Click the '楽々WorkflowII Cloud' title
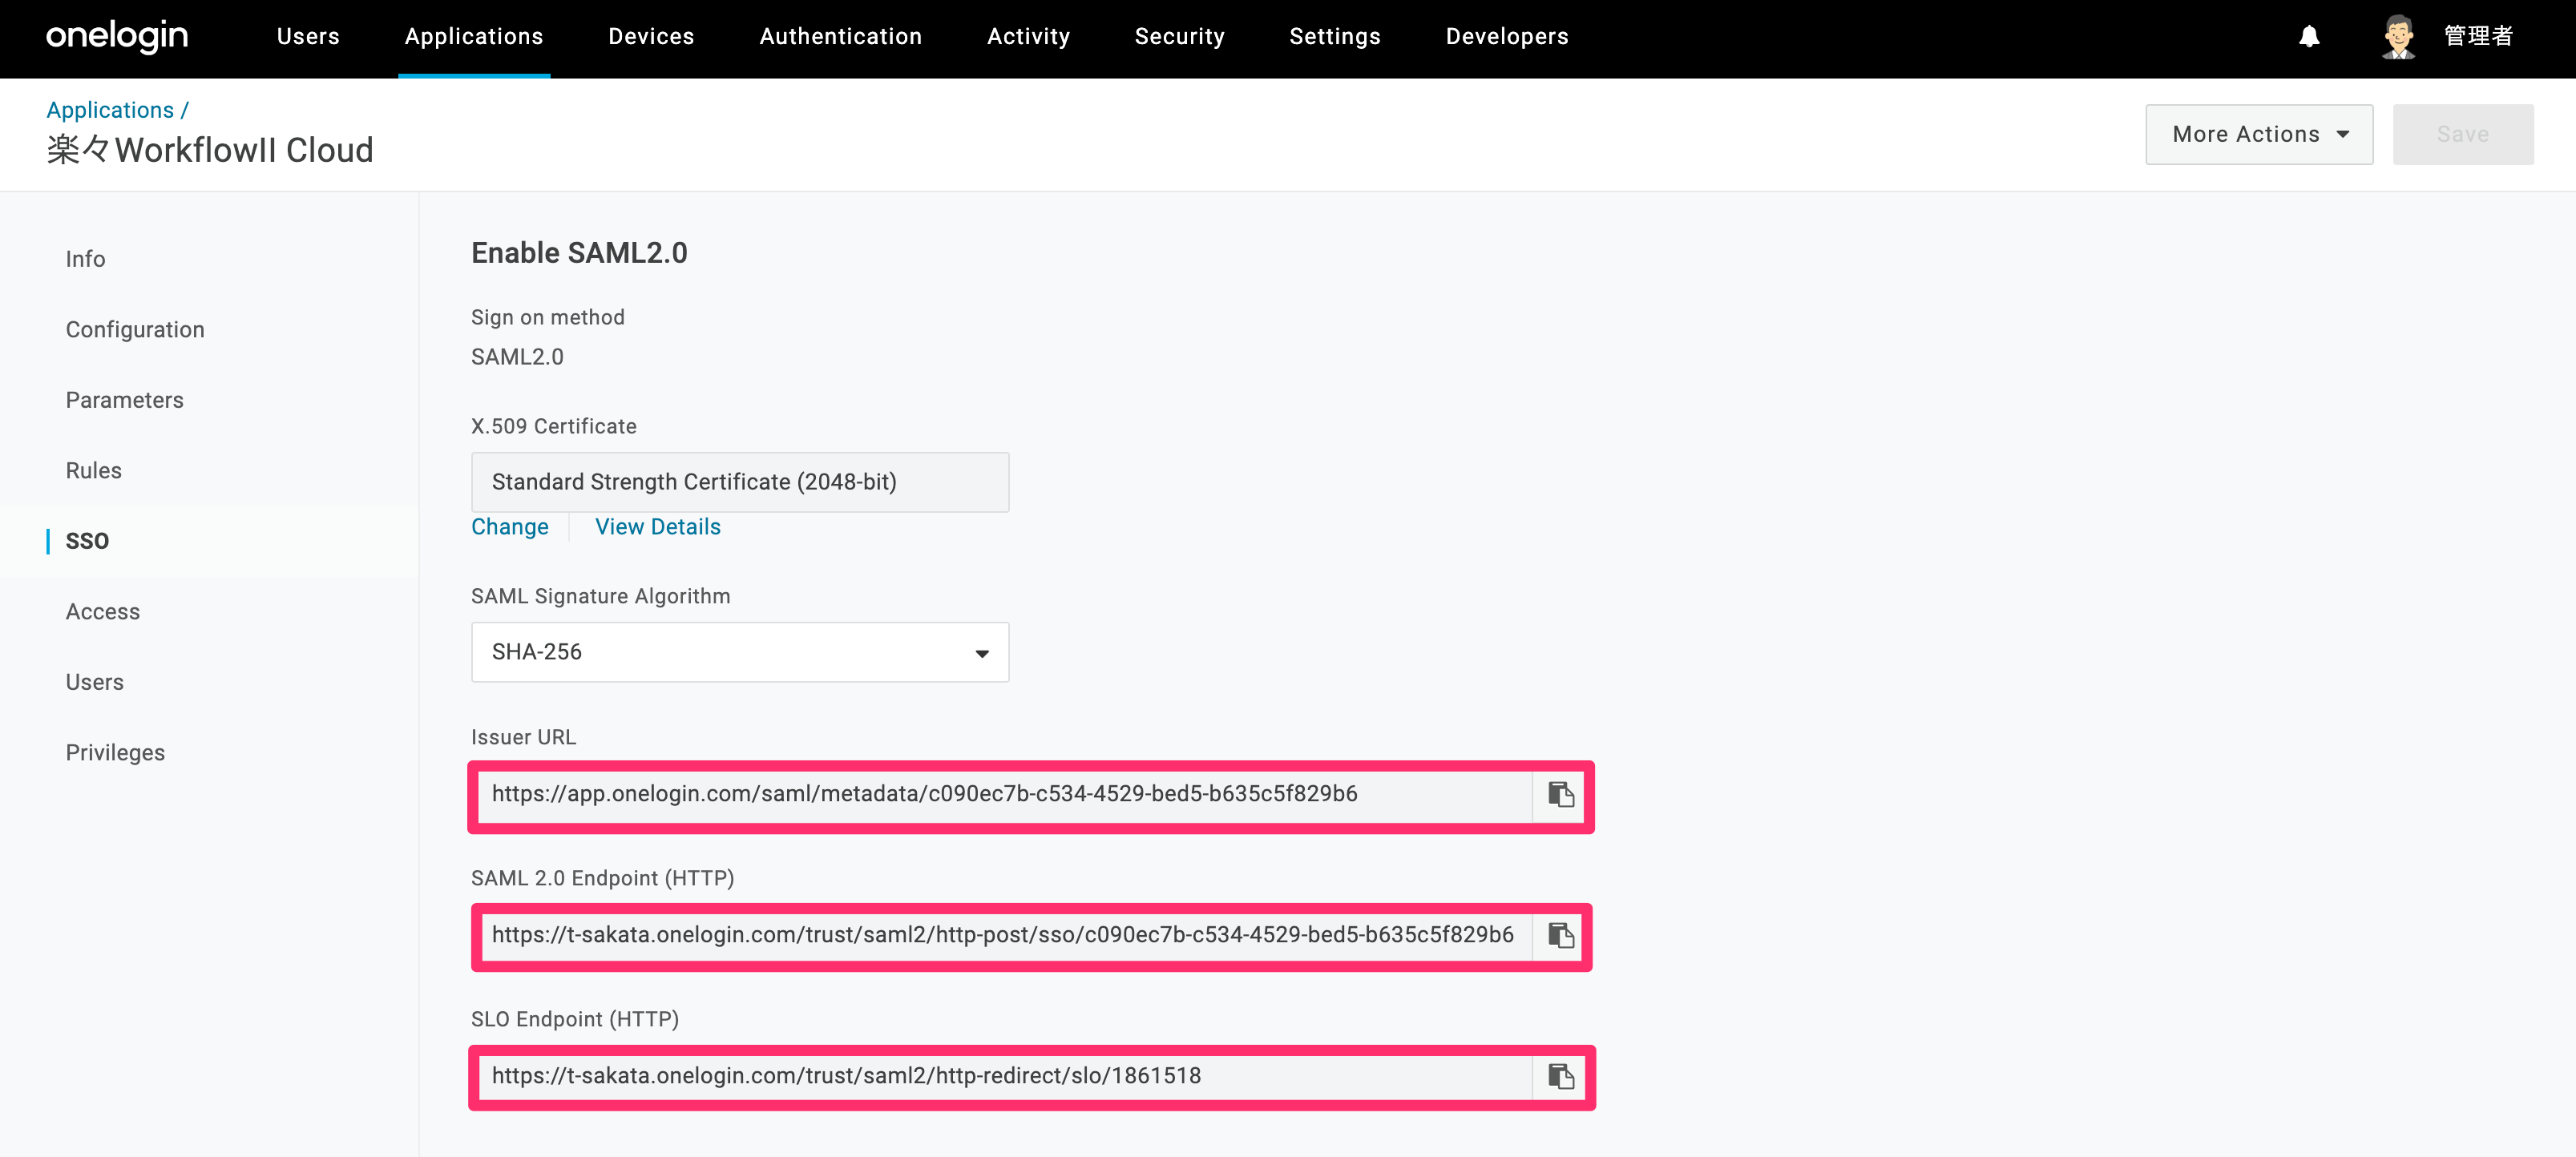 click(x=210, y=150)
